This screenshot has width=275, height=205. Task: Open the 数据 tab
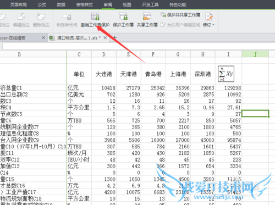(x=61, y=4)
